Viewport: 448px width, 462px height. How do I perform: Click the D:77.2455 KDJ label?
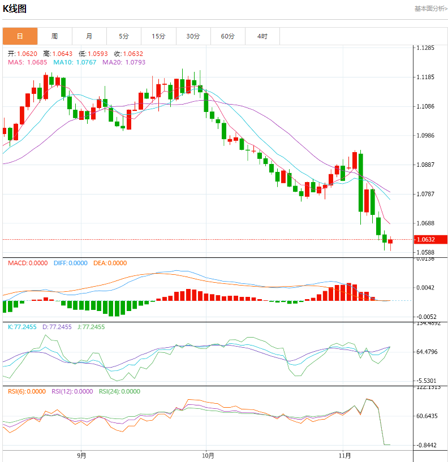pyautogui.click(x=57, y=327)
